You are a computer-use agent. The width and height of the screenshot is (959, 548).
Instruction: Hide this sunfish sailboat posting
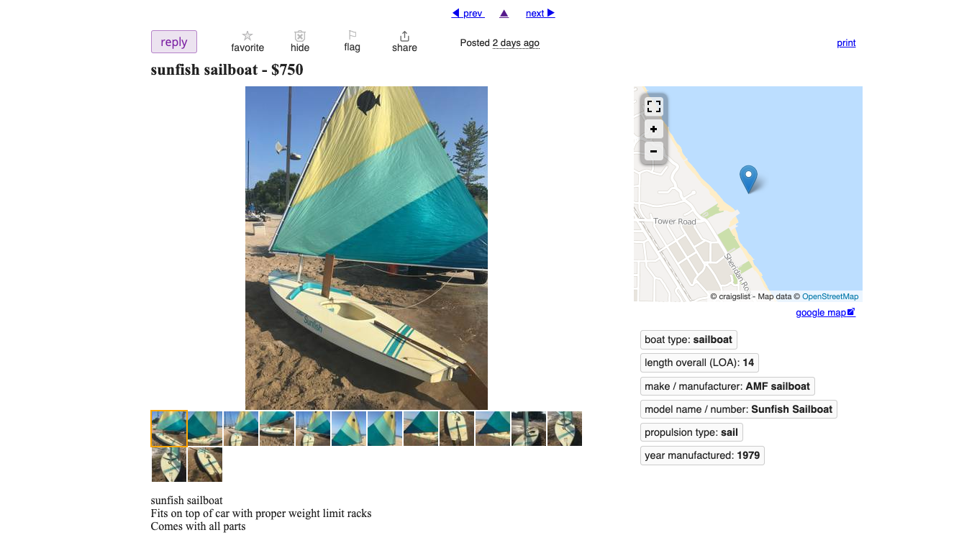(300, 42)
